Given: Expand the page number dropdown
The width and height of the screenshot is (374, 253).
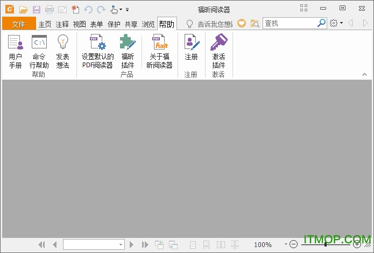Looking at the screenshot, I should 121,244.
